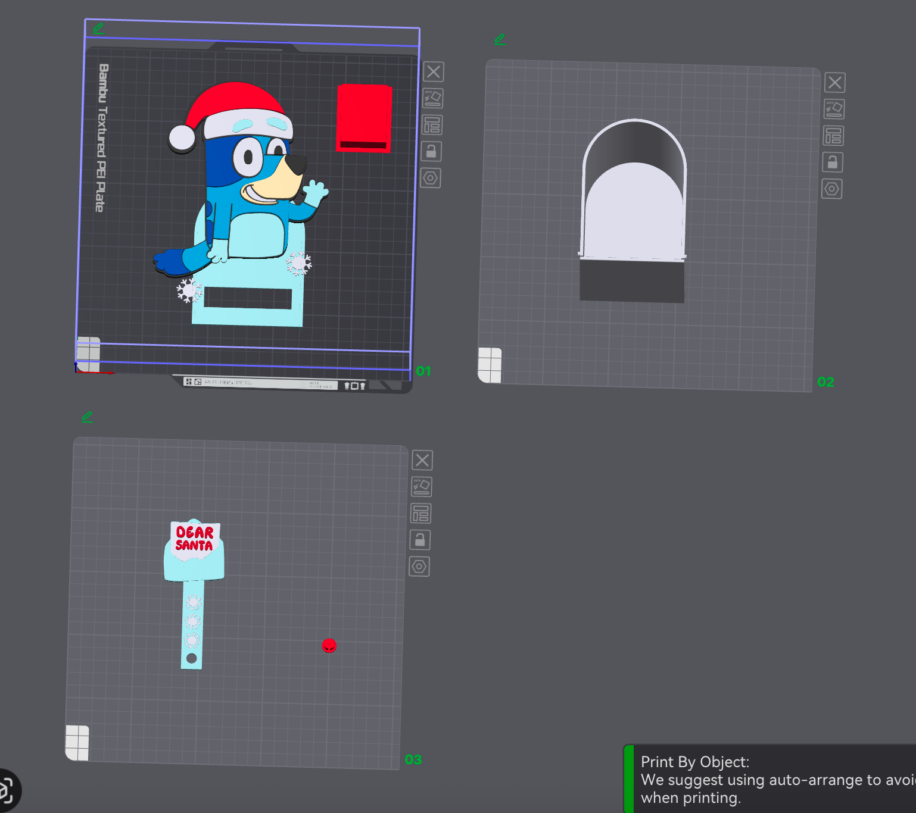The image size is (916, 813).
Task: Toggle the lock on plate 02
Action: click(x=833, y=162)
